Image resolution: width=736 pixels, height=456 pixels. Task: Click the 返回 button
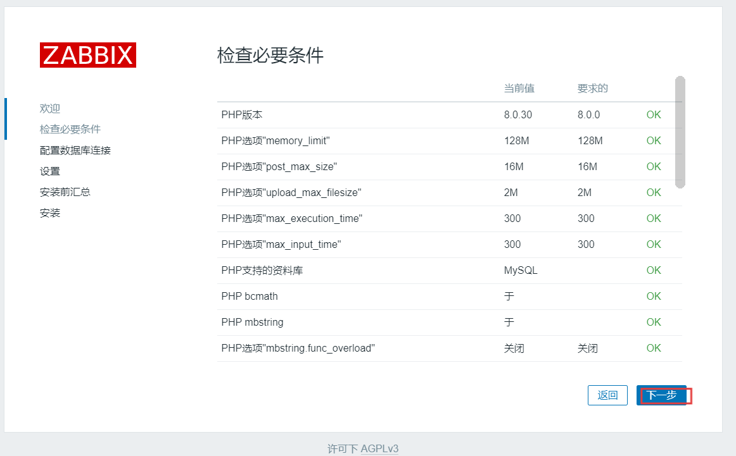[x=607, y=395]
